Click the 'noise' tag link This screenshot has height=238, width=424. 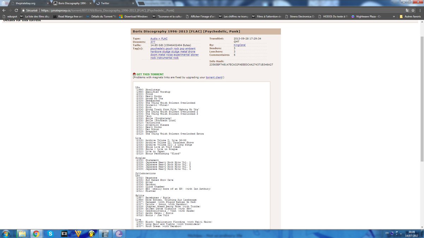[x=170, y=55]
